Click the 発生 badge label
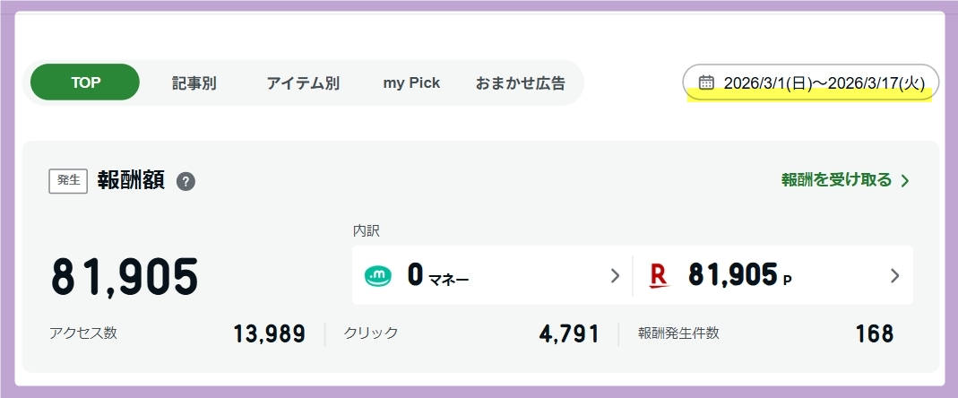 click(x=68, y=180)
